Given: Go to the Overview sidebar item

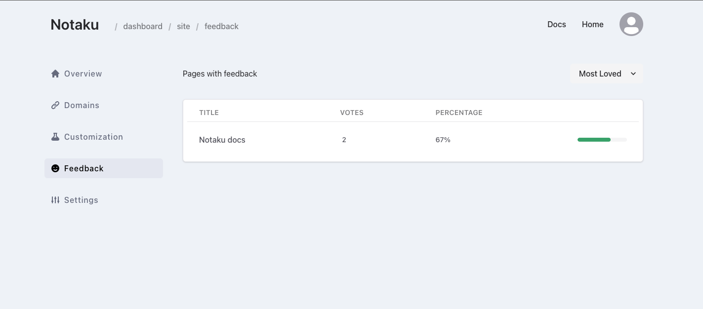Looking at the screenshot, I should coord(104,74).
